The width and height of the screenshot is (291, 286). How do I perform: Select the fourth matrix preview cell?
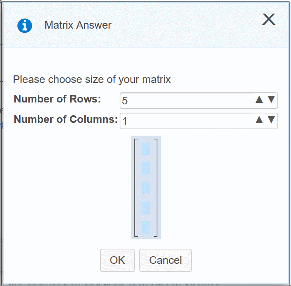tap(146, 208)
